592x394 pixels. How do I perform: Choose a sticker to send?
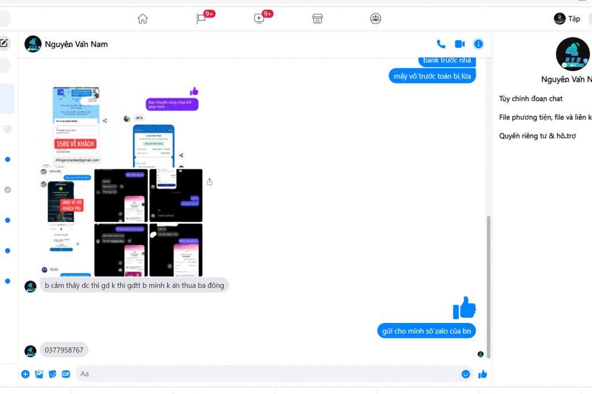[x=53, y=374]
